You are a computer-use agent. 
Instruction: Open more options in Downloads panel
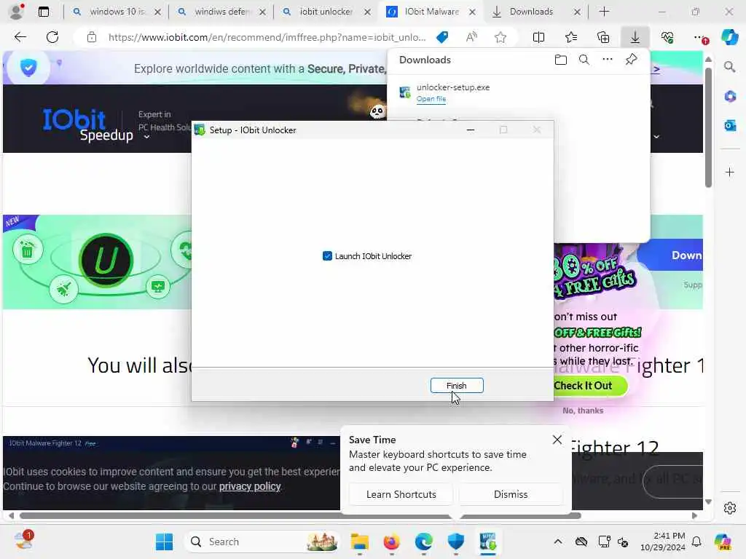click(608, 60)
